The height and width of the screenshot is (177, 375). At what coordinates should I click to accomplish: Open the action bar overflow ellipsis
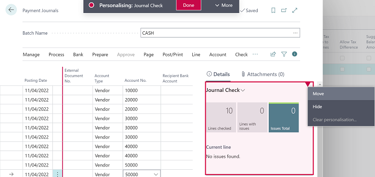click(255, 54)
